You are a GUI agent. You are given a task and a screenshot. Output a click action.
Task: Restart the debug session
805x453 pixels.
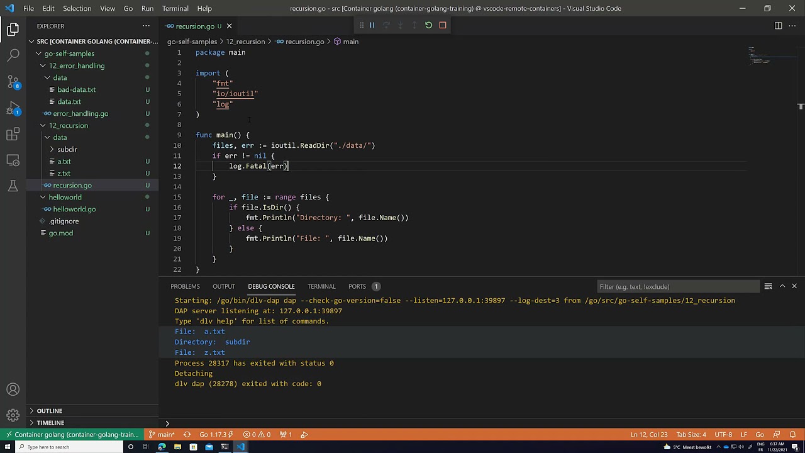click(x=428, y=25)
